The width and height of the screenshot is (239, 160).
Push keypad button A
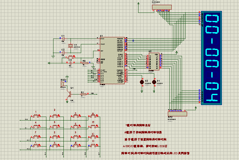[x=93, y=116]
